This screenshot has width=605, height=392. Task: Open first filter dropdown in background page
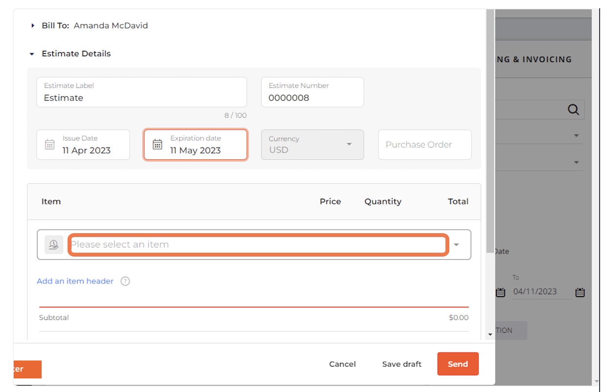click(x=576, y=135)
